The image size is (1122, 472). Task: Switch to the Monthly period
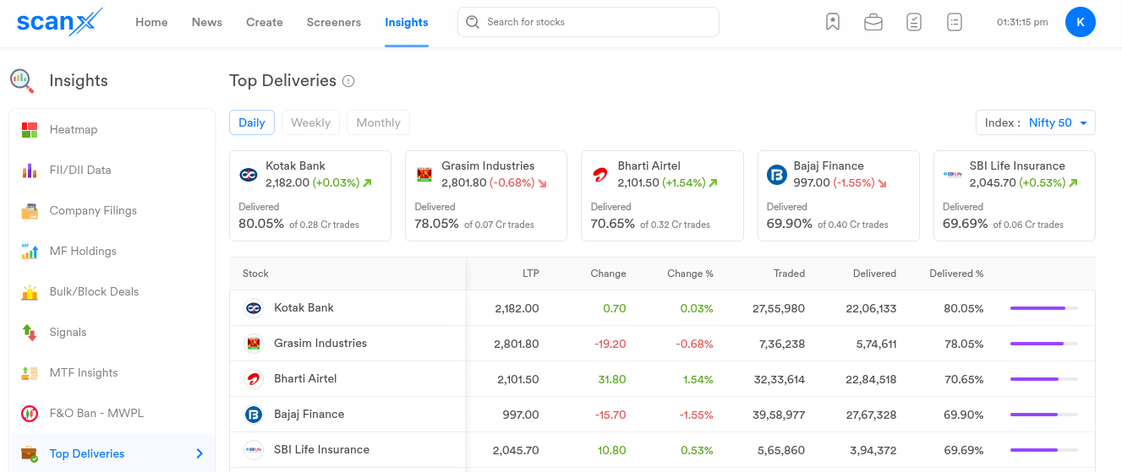[378, 122]
